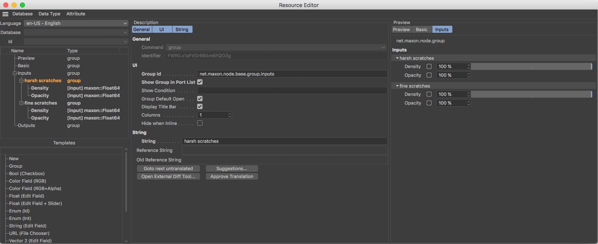
Task: Adjust the harsh scratches Density slider
Action: [x=531, y=66]
